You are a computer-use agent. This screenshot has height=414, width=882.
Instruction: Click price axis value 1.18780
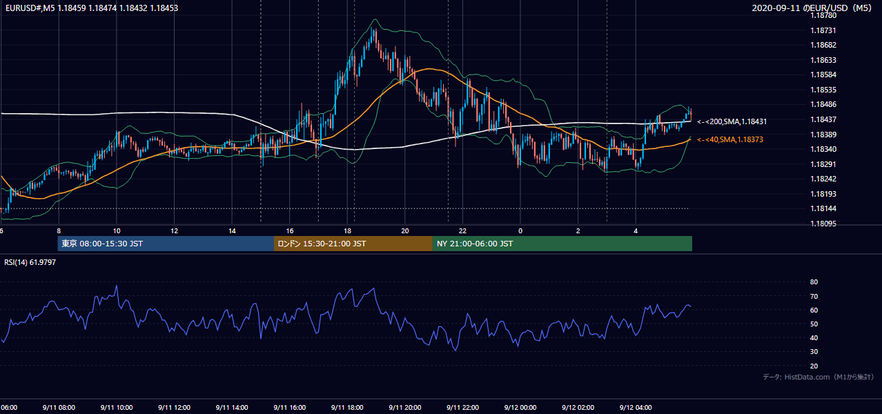pyautogui.click(x=823, y=16)
